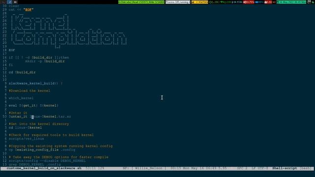
Task: Click '#Get into the kernel direcory' comment
Action: pyautogui.click(x=39, y=124)
